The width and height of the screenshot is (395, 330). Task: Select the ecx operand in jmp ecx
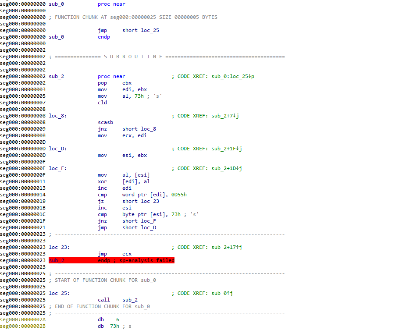pos(127,254)
